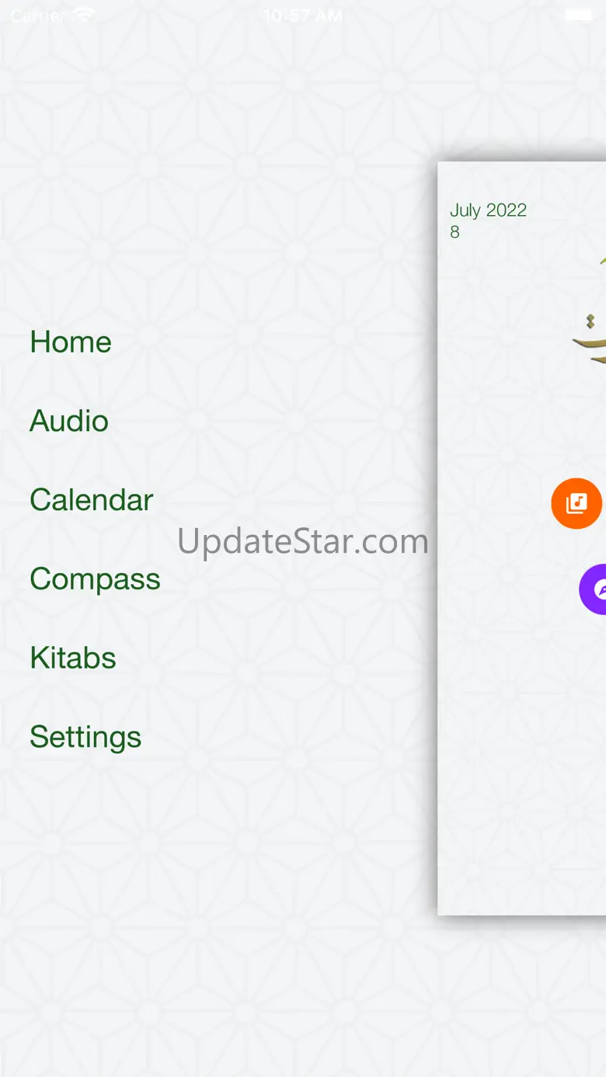The width and height of the screenshot is (606, 1077).
Task: Tap the day number 8 under July 2022
Action: tap(454, 232)
